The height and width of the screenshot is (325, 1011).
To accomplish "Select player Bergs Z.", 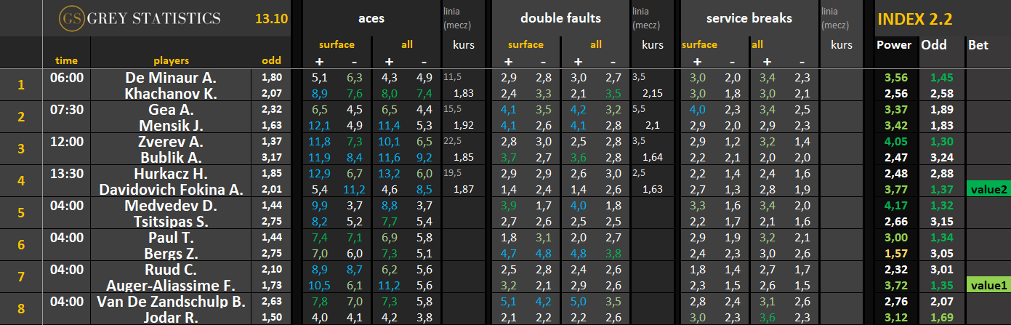I will pos(171,253).
